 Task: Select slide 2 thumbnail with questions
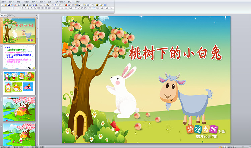tap(19, 57)
